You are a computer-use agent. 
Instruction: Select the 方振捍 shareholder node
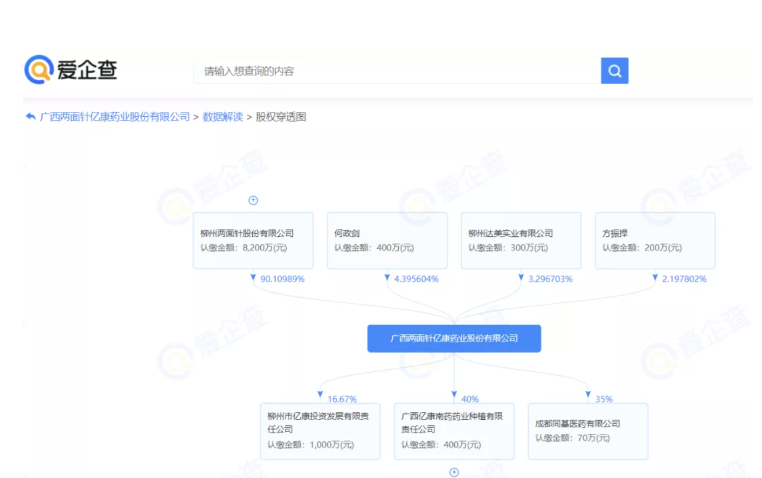(655, 241)
